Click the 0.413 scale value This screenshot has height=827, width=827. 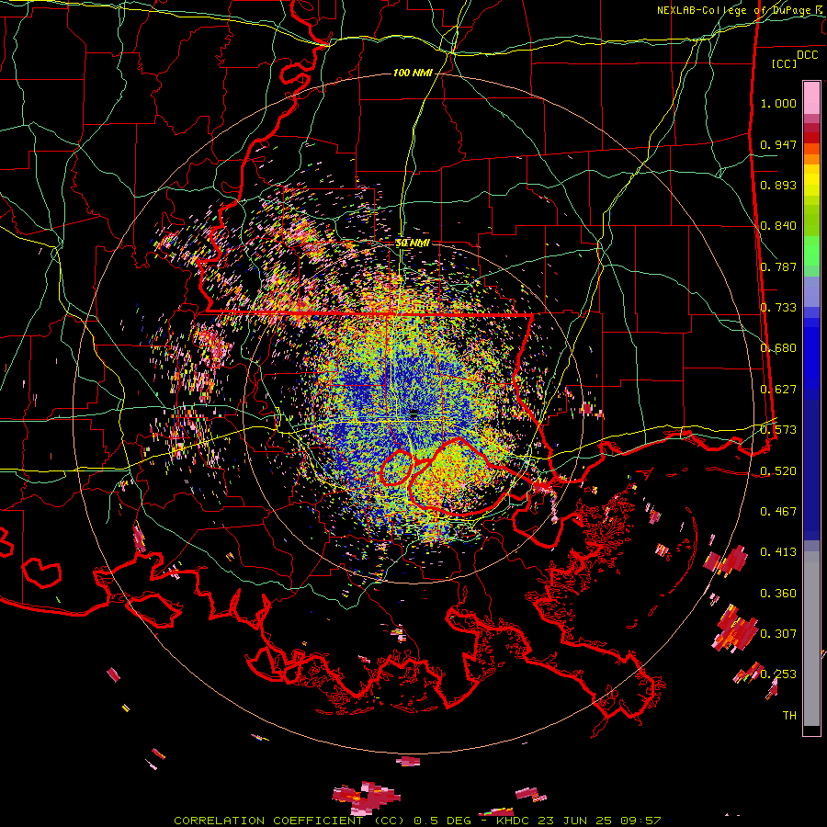pos(778,552)
